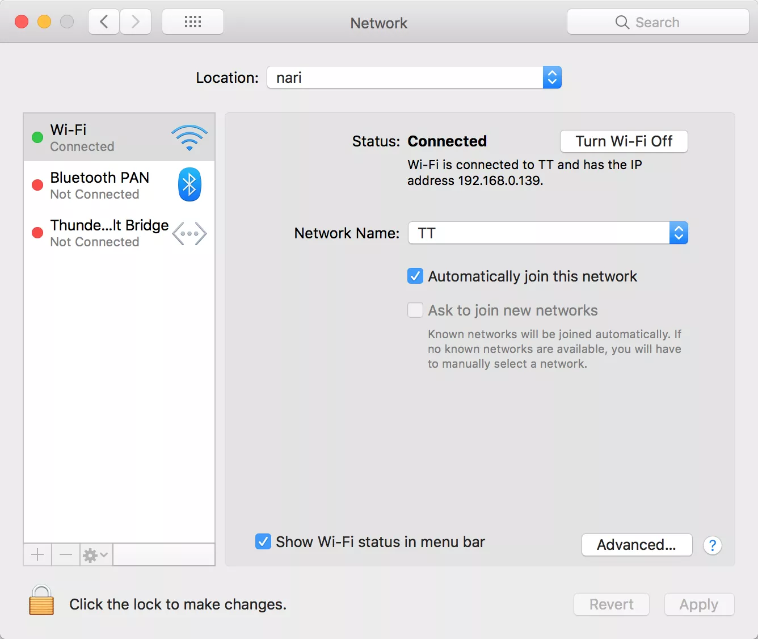Select Bluetooth PAN service in sidebar
The image size is (758, 639).
click(x=119, y=185)
